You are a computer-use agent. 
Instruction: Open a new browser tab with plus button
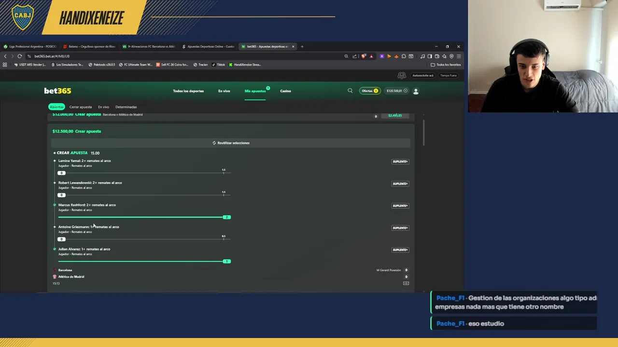pos(302,47)
